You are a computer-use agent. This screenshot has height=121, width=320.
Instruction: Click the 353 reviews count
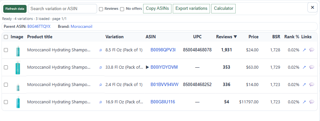[227, 67]
